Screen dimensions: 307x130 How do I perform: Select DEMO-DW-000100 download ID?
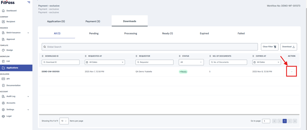(x=51, y=72)
